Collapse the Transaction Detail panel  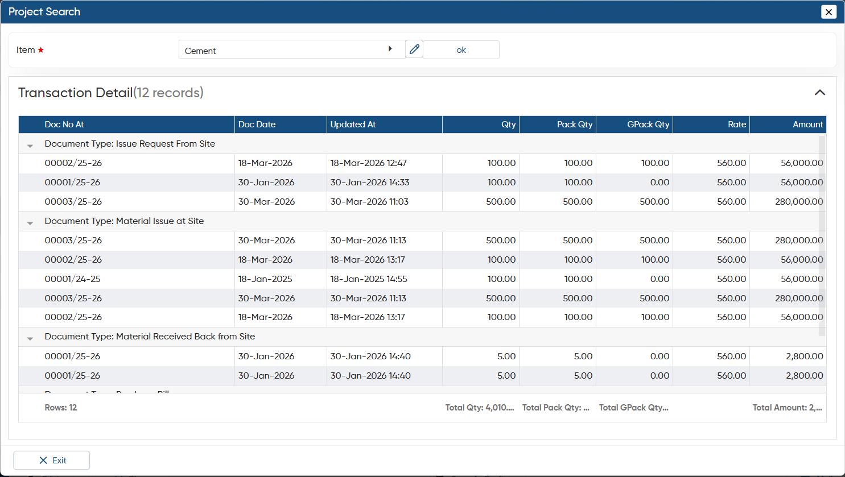click(x=819, y=93)
